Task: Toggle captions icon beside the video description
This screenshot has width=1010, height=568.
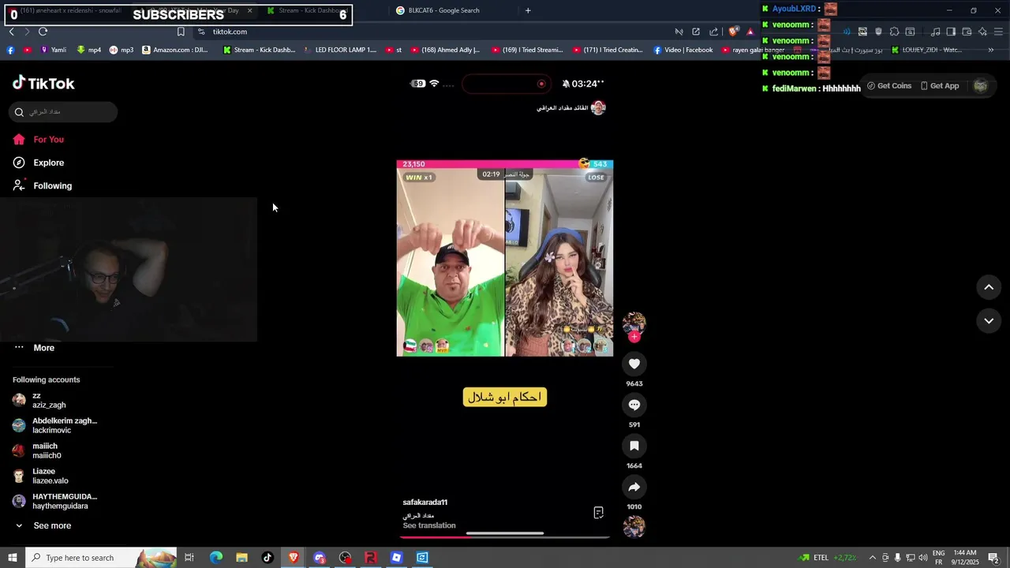Action: (598, 513)
